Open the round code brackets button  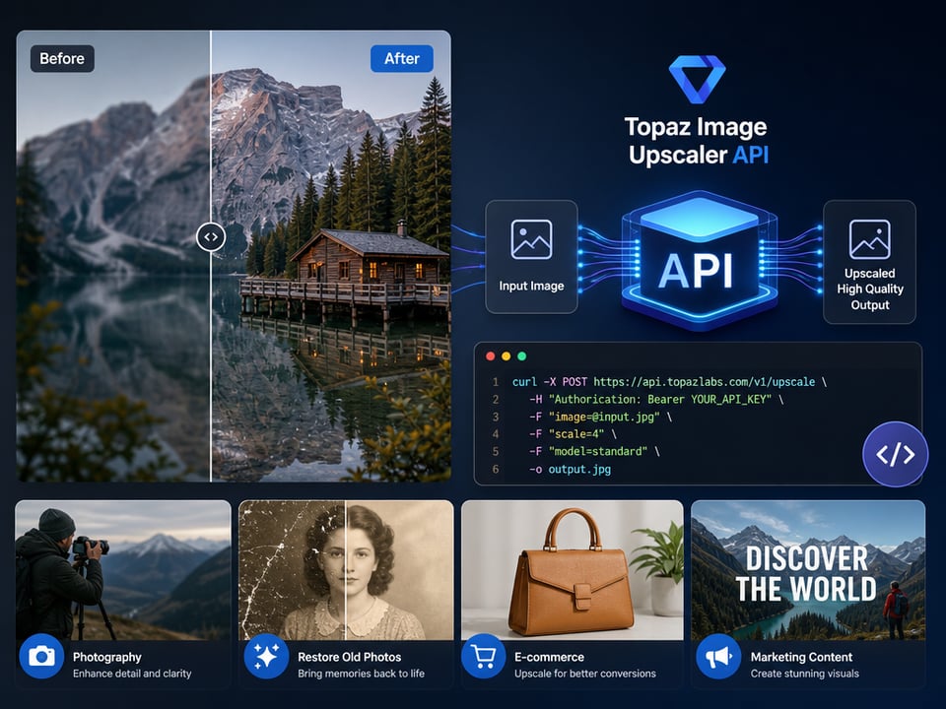896,454
